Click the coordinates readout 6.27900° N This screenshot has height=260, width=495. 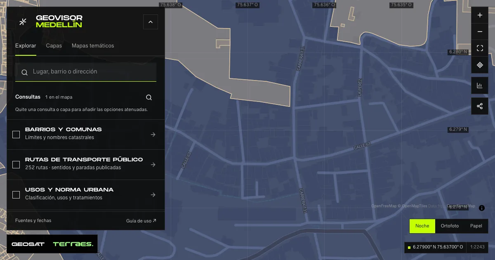438,247
